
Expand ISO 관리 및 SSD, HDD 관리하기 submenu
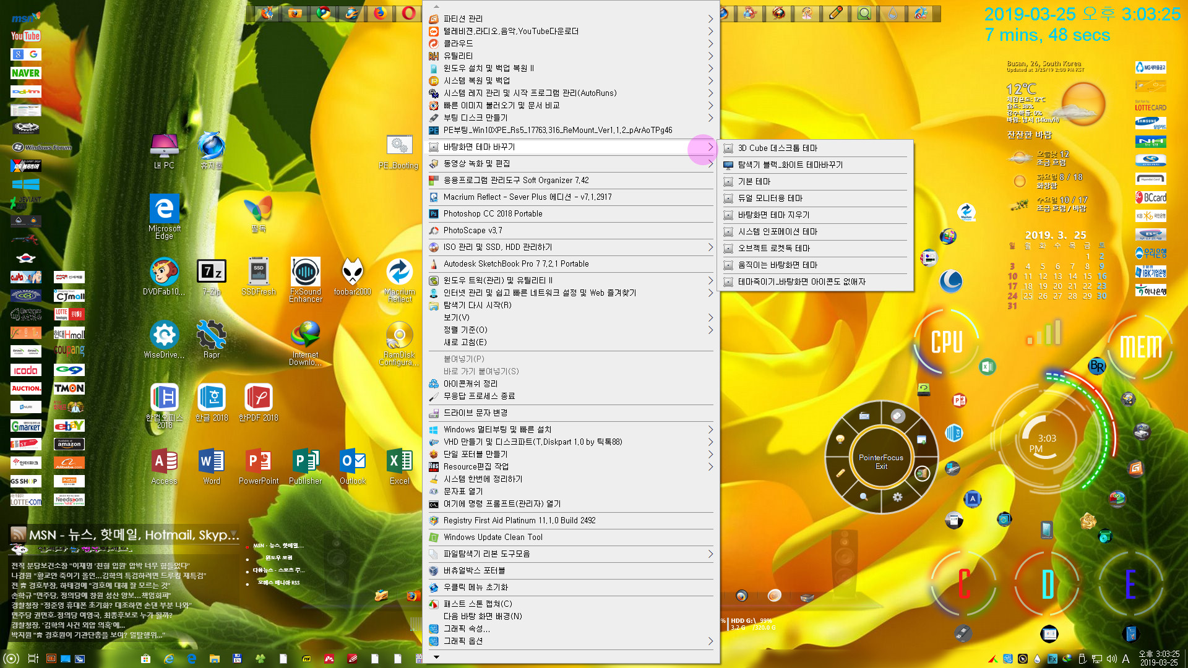tap(570, 247)
